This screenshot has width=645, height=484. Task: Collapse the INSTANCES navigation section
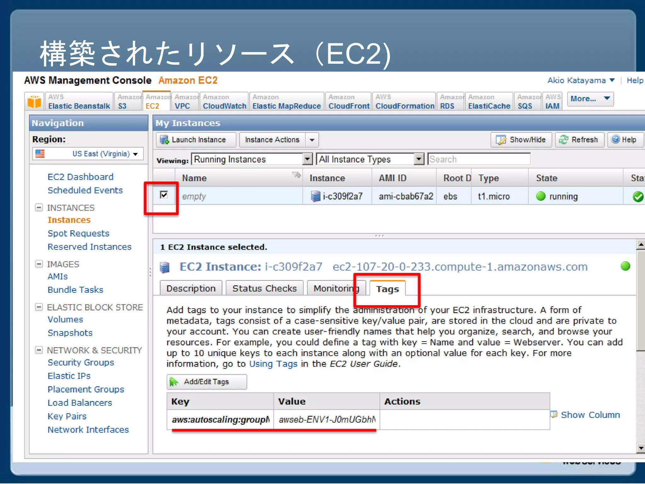(x=39, y=207)
